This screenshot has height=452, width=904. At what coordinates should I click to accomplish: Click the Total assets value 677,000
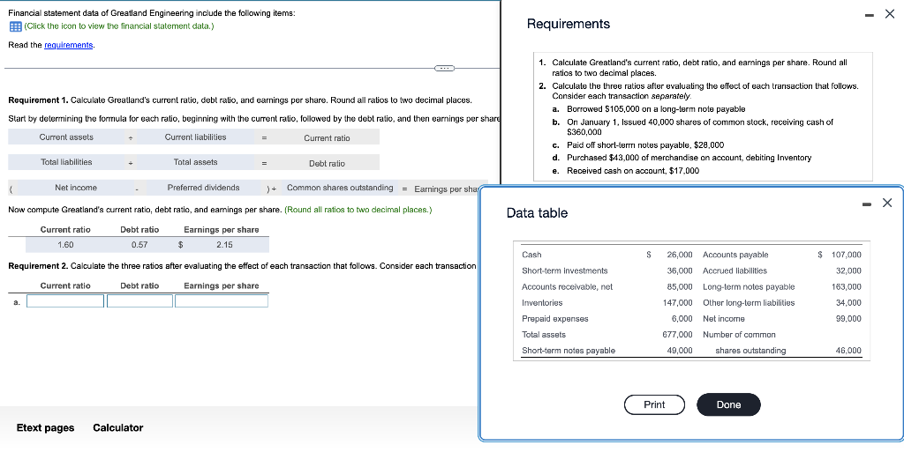click(x=677, y=335)
